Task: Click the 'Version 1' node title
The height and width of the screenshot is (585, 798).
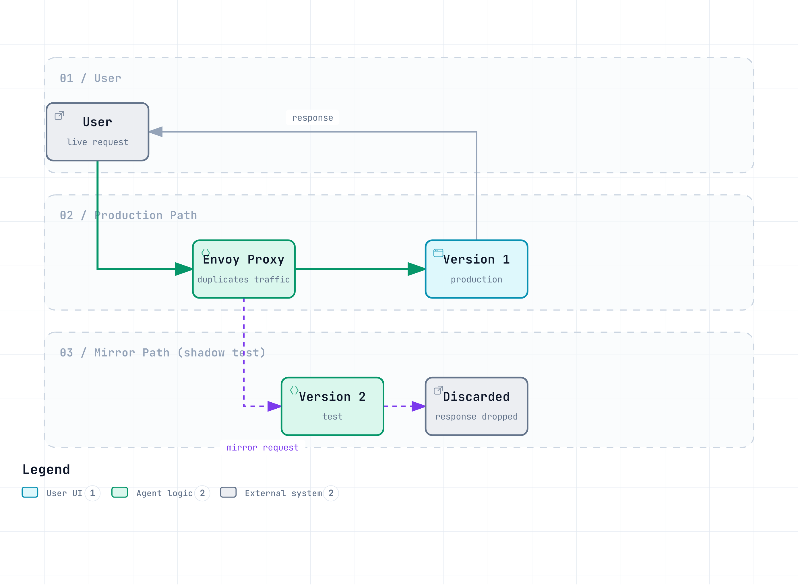Action: coord(477,259)
